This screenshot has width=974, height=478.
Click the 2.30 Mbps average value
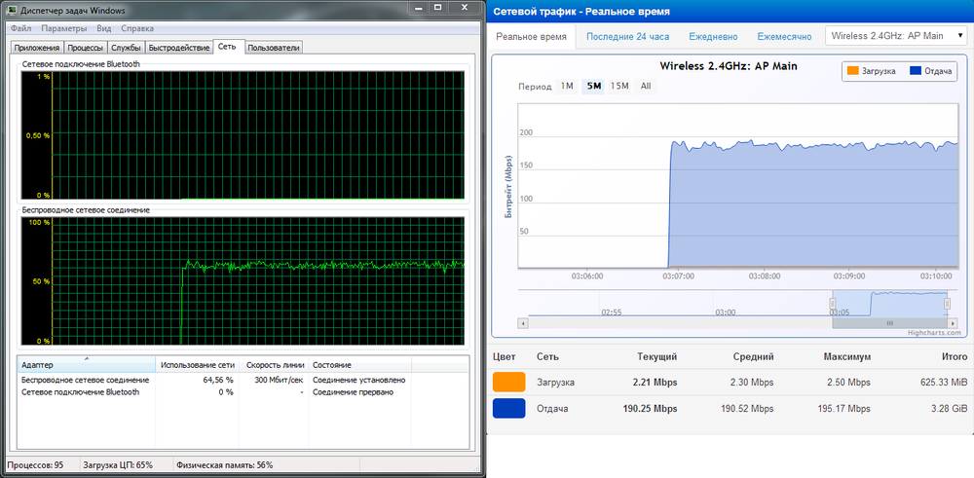tap(752, 382)
